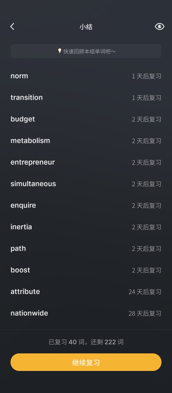
Task: Tap the 28 天后复习 label
Action: 145,313
